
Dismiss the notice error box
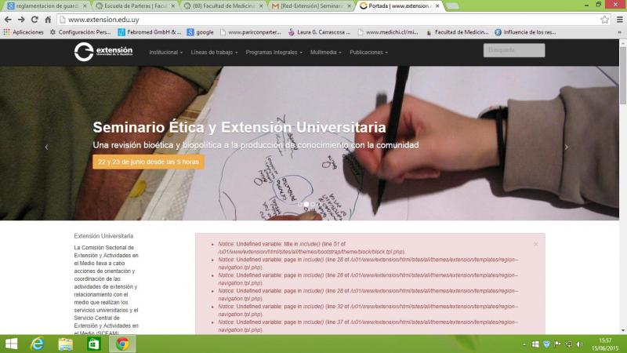point(536,244)
